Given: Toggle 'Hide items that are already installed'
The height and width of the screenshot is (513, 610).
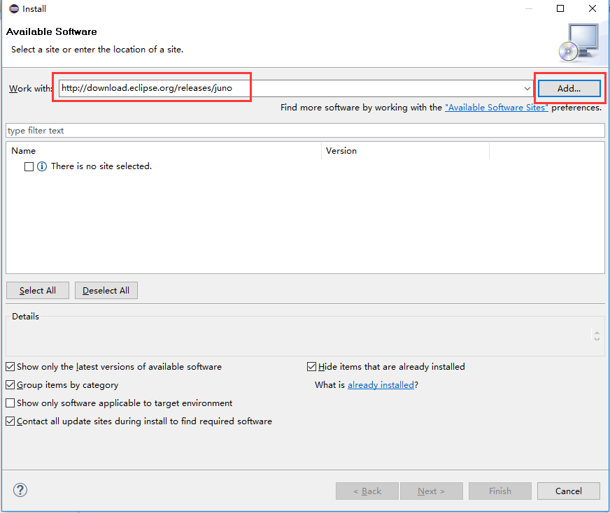Looking at the screenshot, I should (x=311, y=366).
